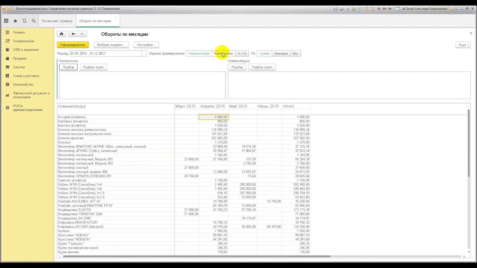Click the НСИ и администрирование gear icon
The image size is (477, 268).
7,108
